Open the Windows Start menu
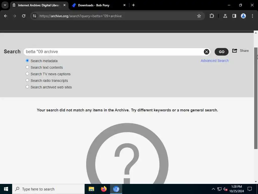Screen dimensions: 258x194 pos(6,189)
